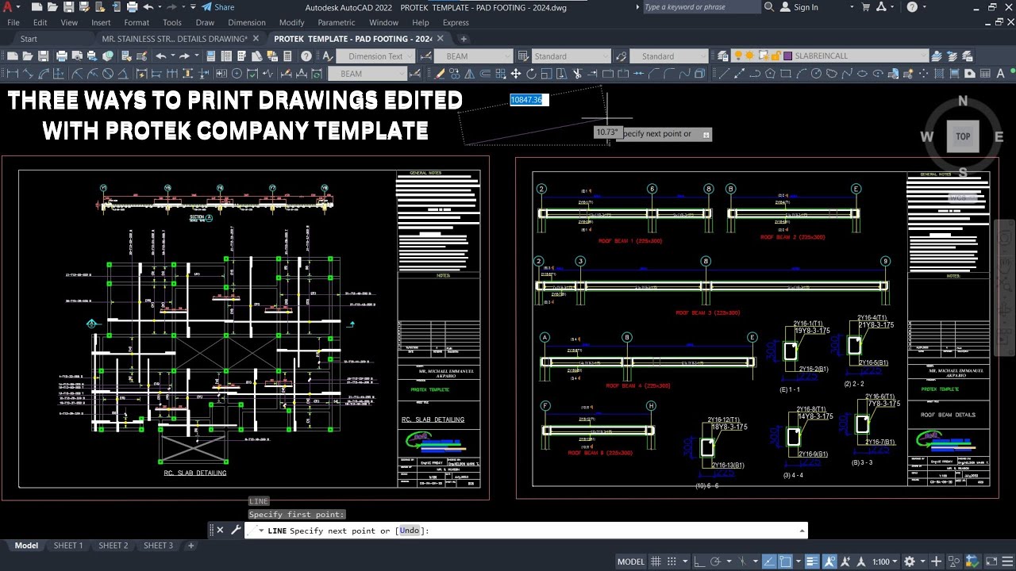Select the Hatch tool
The height and width of the screenshot is (571, 1016).
[939, 74]
